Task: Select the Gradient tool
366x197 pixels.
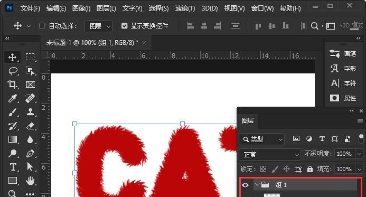Action: tap(13, 139)
